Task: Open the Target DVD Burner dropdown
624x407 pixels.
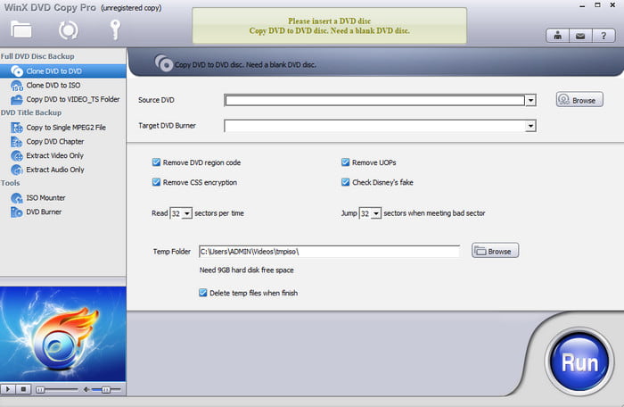Action: point(530,126)
